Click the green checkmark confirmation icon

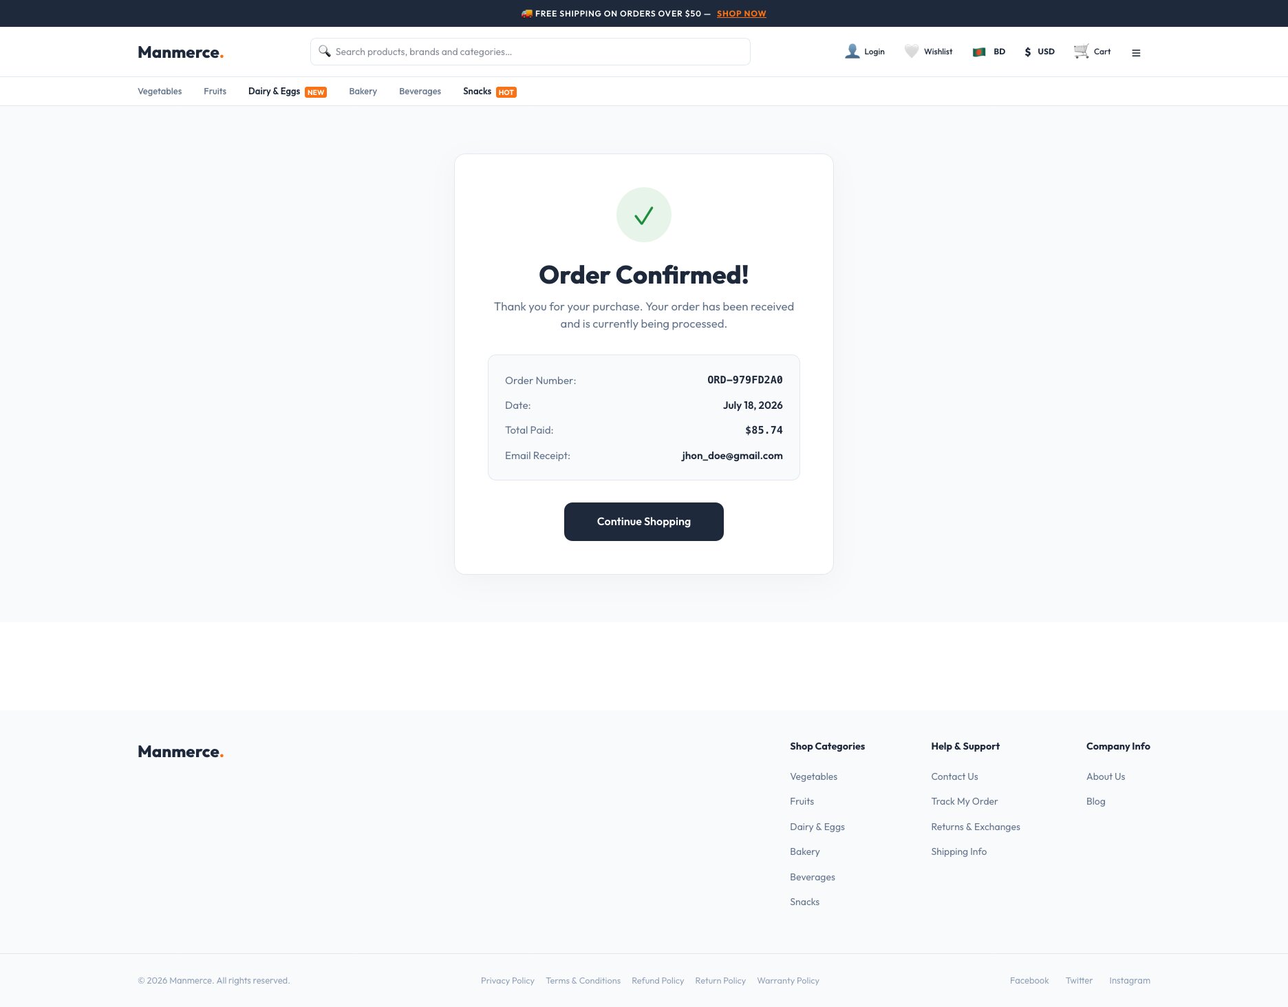tap(644, 215)
